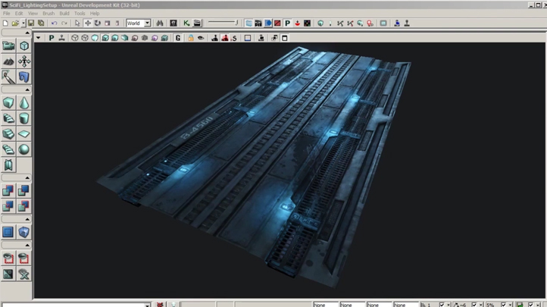Open the Tools menu
Image resolution: width=547 pixels, height=307 pixels.
coord(80,13)
